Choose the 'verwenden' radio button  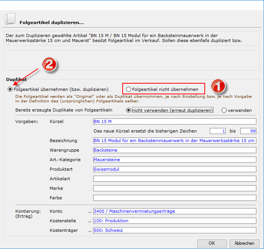coord(224,110)
